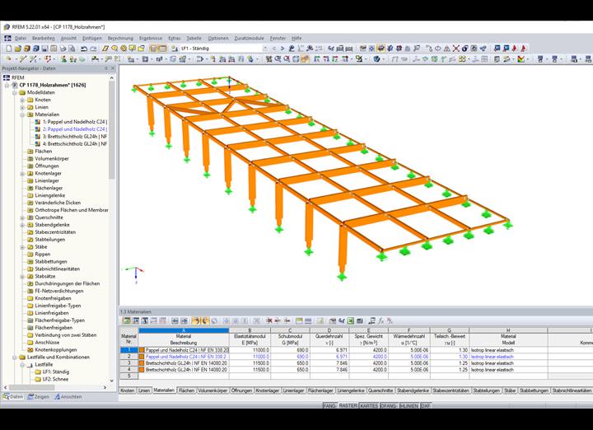The image size is (593, 430).
Task: Expand the Stabsätze tree node
Action: point(22,277)
